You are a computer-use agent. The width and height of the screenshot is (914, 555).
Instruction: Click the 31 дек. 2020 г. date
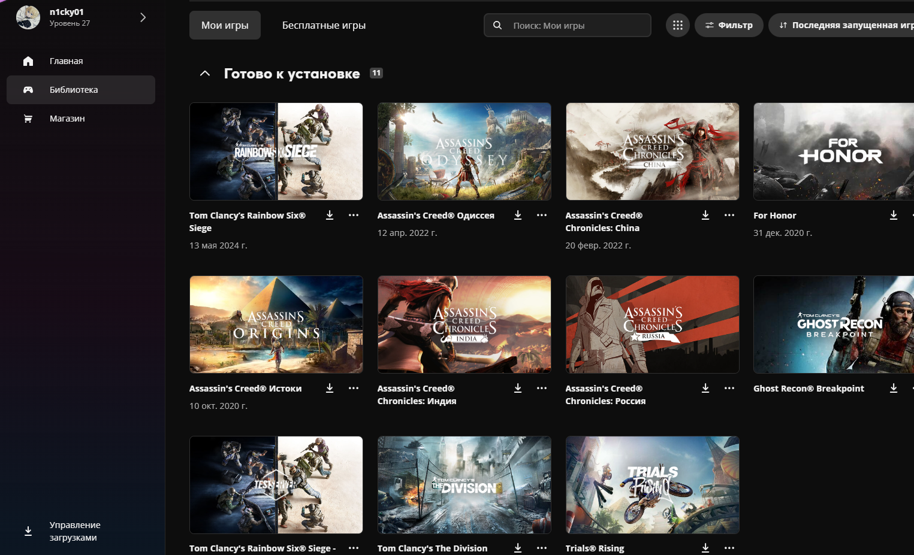pyautogui.click(x=783, y=233)
